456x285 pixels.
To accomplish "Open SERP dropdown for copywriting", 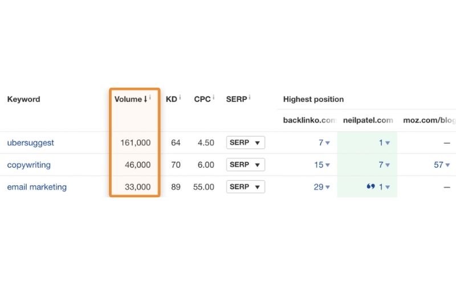I will 246,165.
